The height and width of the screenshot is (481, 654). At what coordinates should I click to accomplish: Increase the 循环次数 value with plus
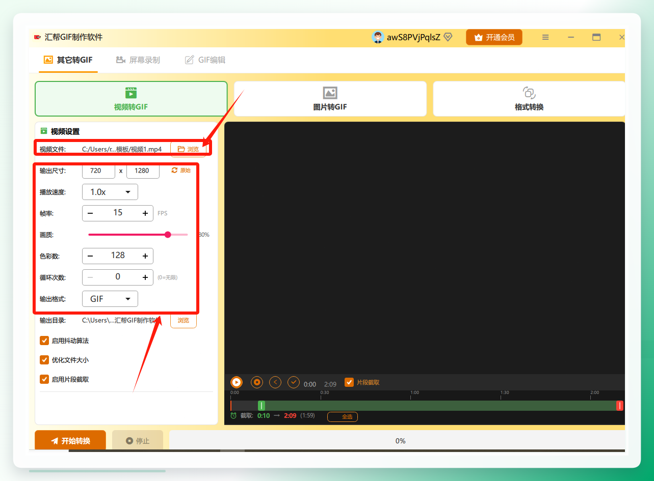point(145,277)
